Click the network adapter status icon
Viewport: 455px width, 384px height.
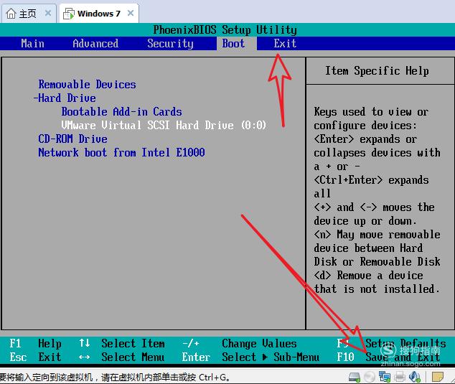(385, 377)
